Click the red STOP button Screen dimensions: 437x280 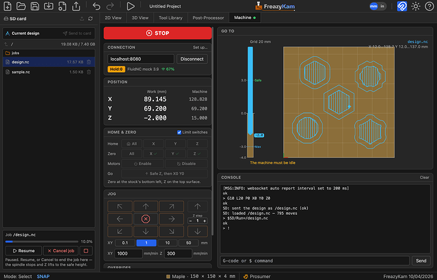[158, 33]
